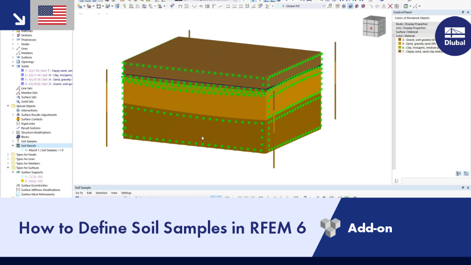Viewport: 471px width, 265px height.
Task: Open the Settings menu in Soil Sample panel
Action: tap(126, 193)
